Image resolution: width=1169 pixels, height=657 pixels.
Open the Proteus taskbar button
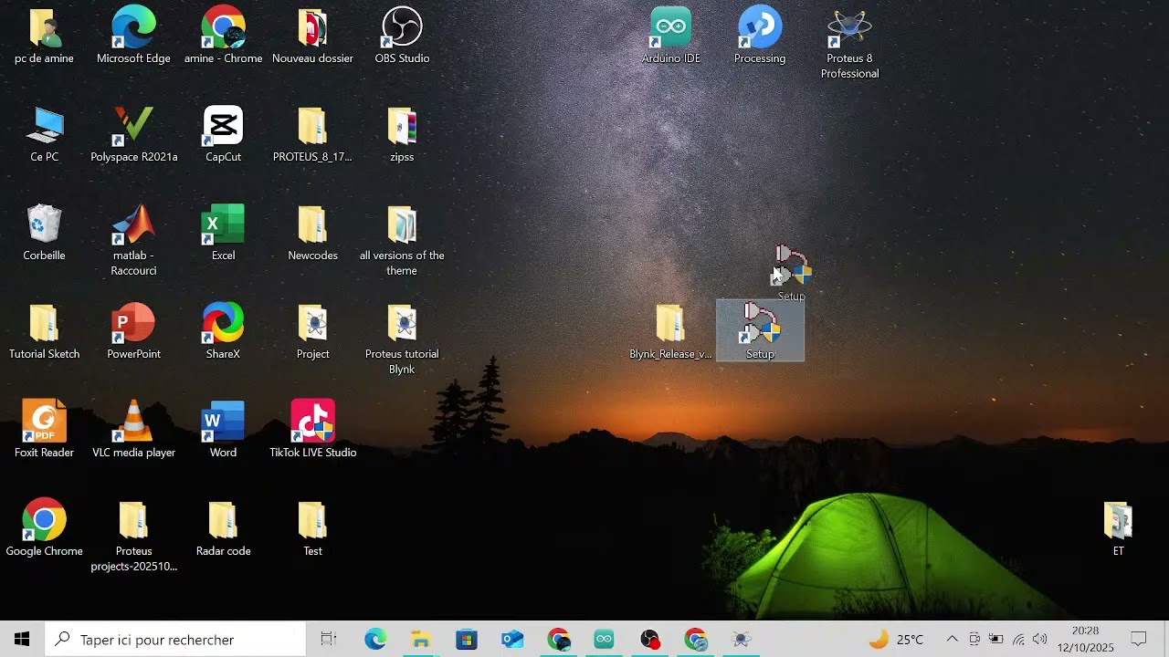[x=741, y=640]
